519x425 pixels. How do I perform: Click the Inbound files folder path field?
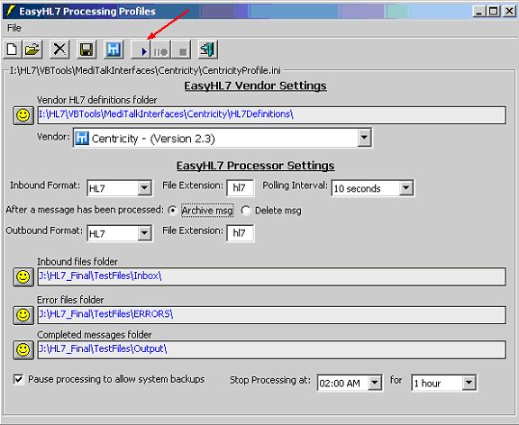pos(272,276)
